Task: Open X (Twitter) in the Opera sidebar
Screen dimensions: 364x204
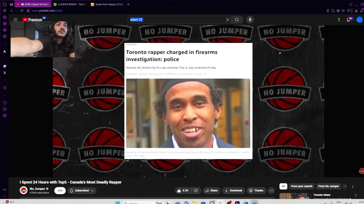Action: point(5,73)
